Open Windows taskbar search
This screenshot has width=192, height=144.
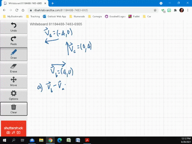coord(14,140)
